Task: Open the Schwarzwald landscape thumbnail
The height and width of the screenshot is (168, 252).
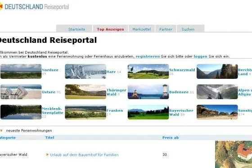Action: tap(148, 71)
